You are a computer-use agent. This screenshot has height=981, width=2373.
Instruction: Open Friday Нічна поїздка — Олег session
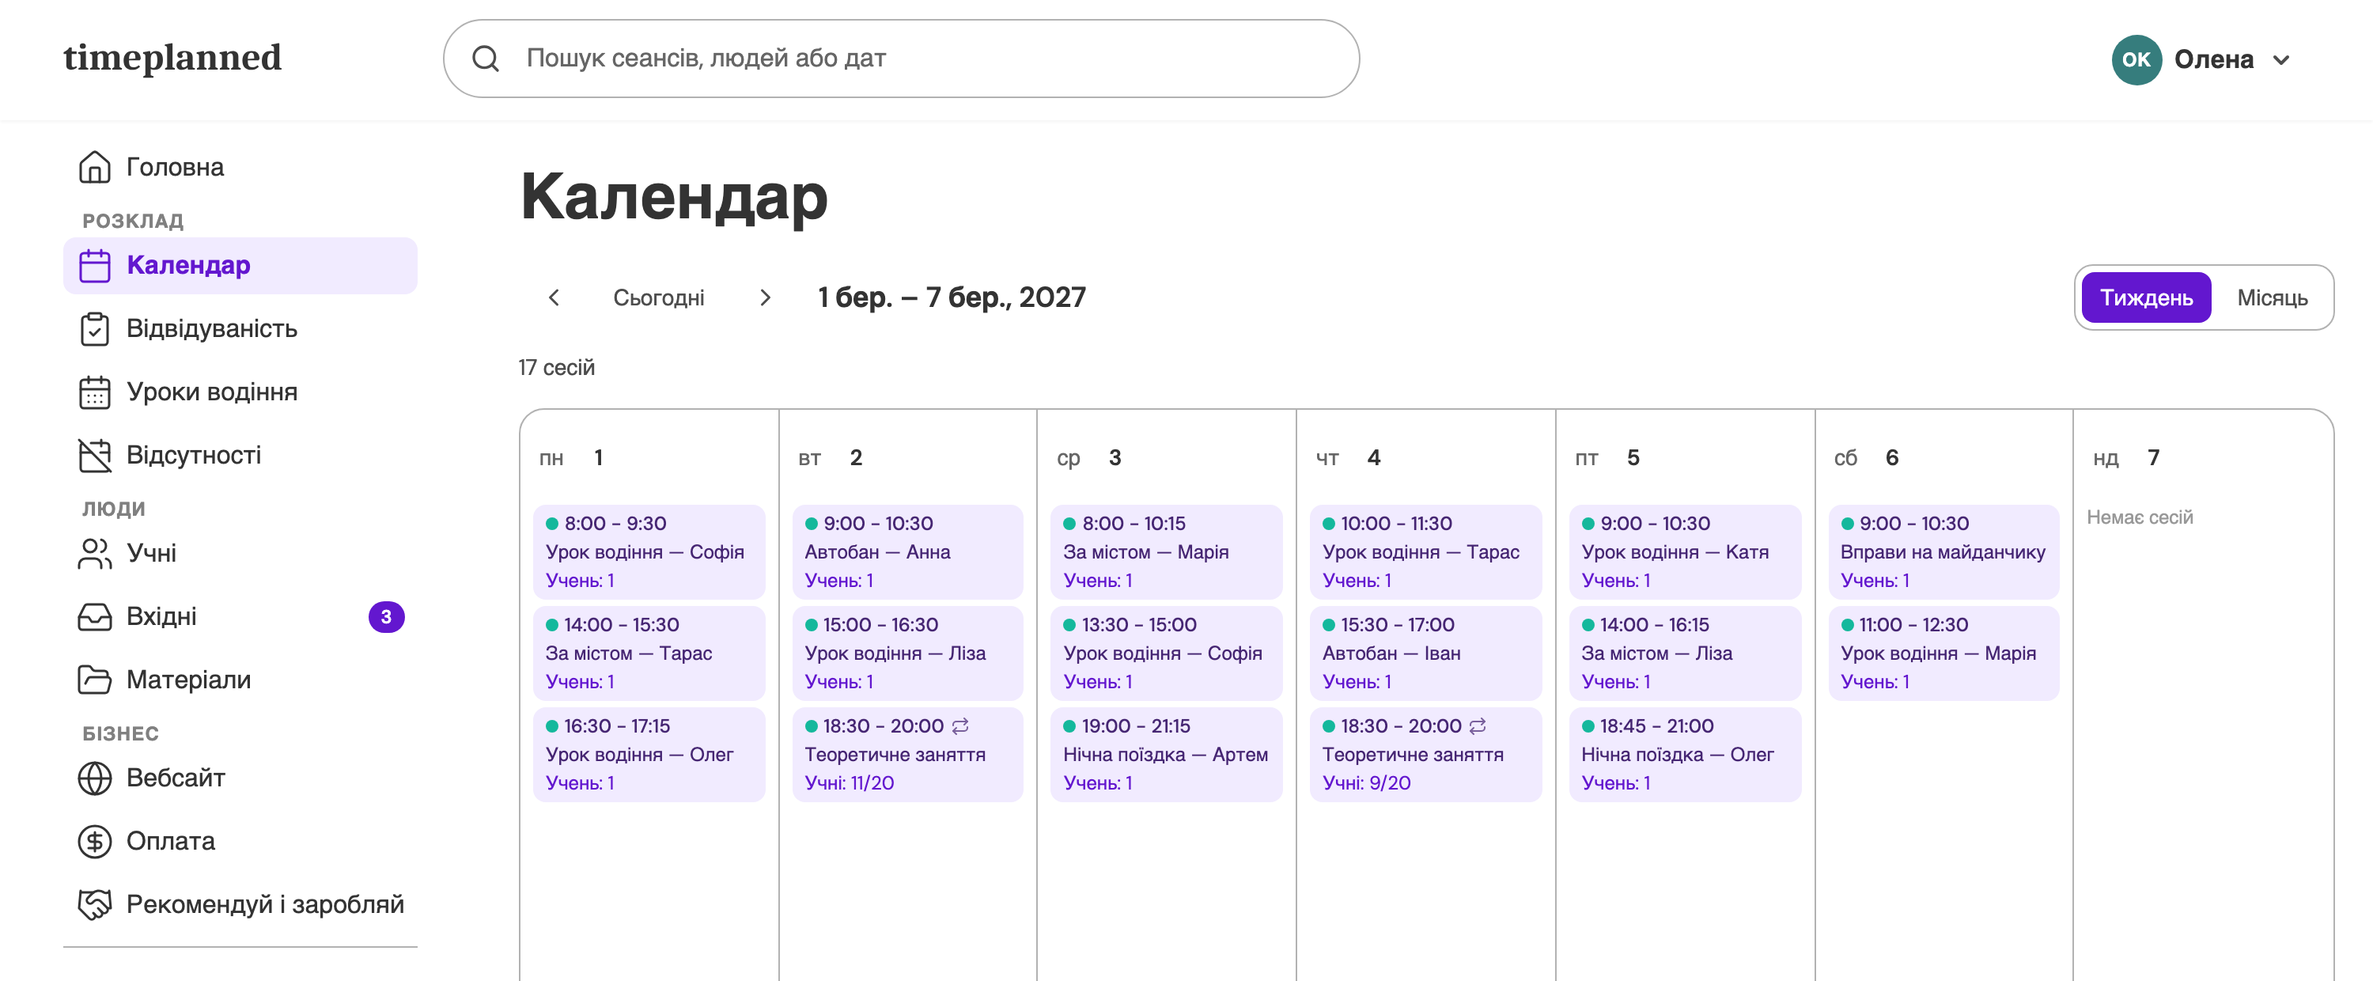[x=1685, y=755]
